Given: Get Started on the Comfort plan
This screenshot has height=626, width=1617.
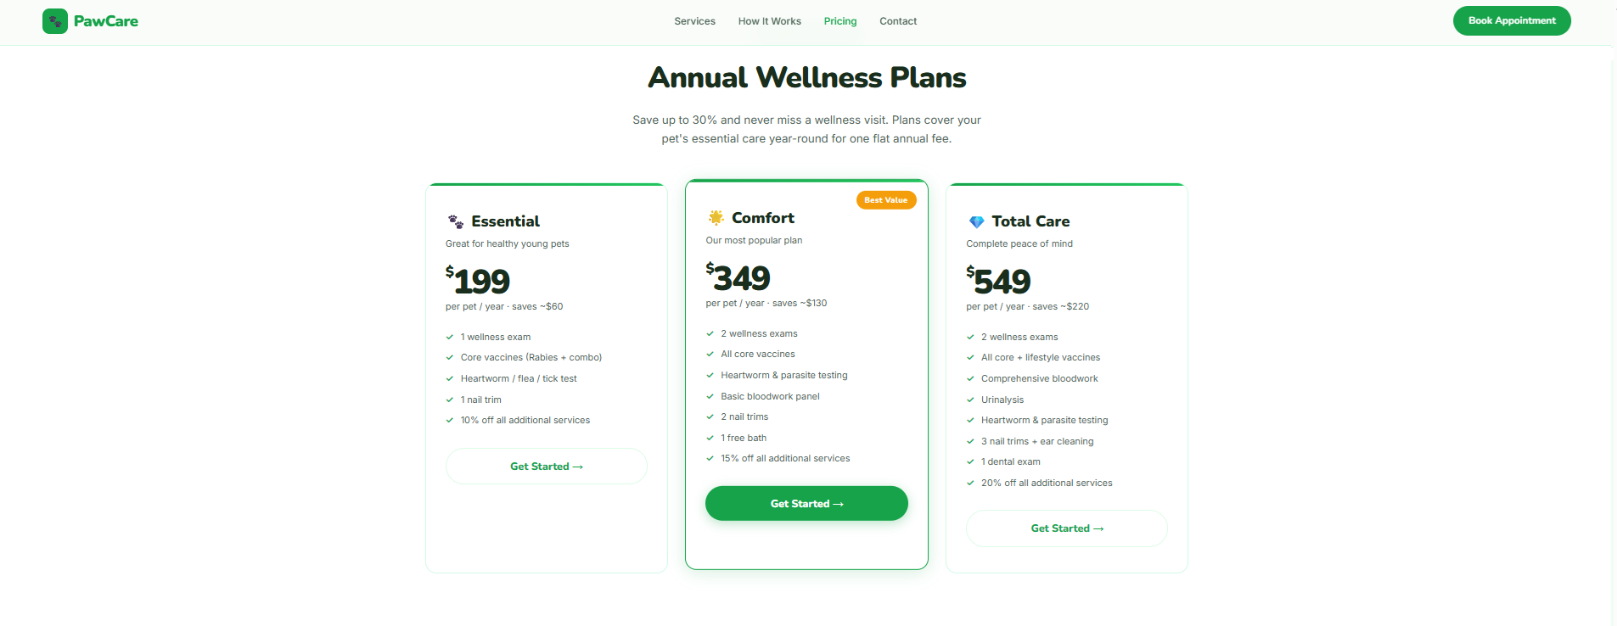Looking at the screenshot, I should pos(806,503).
